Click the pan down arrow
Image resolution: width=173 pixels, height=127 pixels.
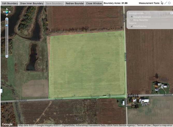(7, 15)
